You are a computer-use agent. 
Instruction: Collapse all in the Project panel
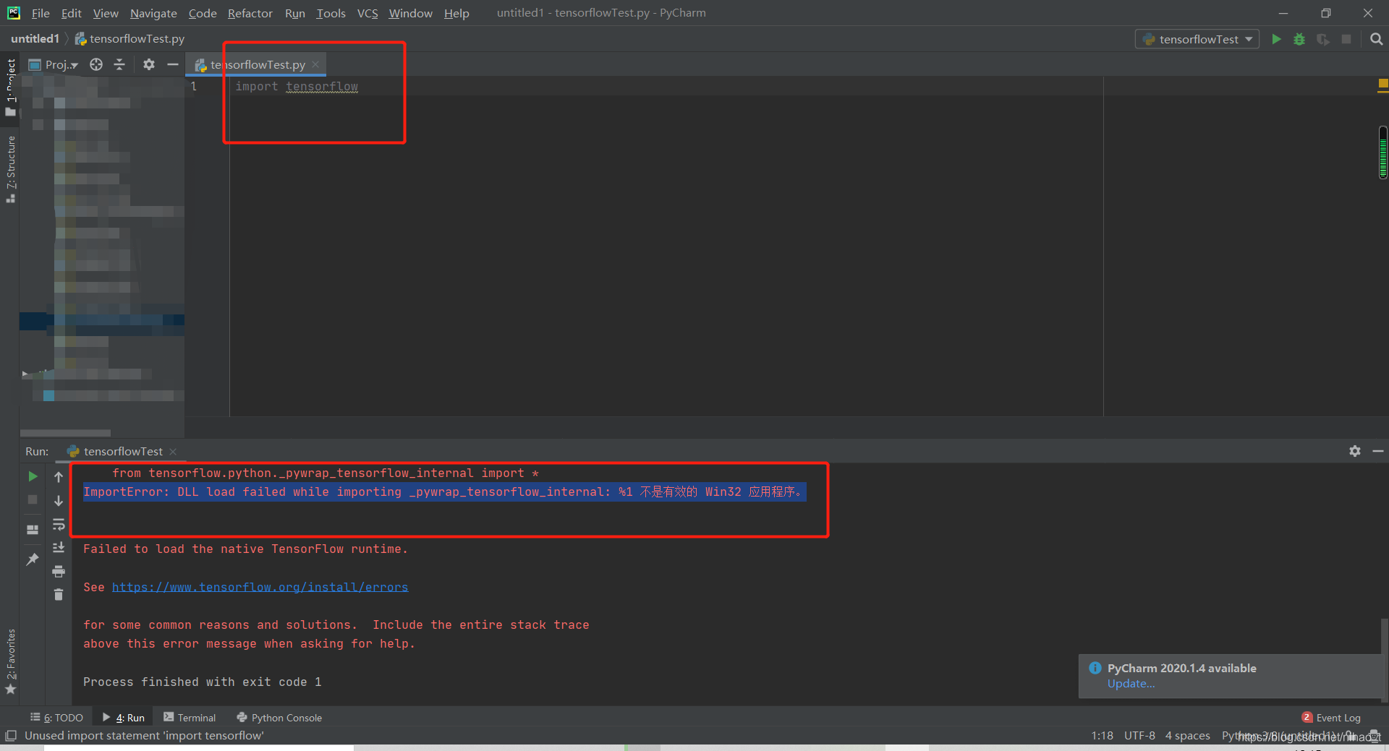click(119, 64)
